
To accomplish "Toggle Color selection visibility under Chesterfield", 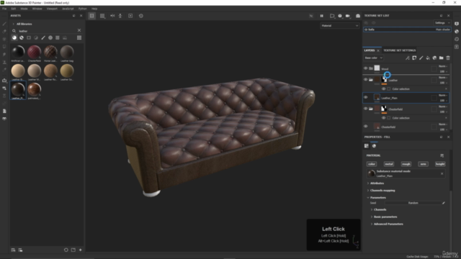I will (383, 118).
